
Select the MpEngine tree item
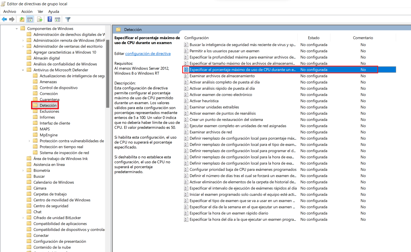(x=49, y=135)
